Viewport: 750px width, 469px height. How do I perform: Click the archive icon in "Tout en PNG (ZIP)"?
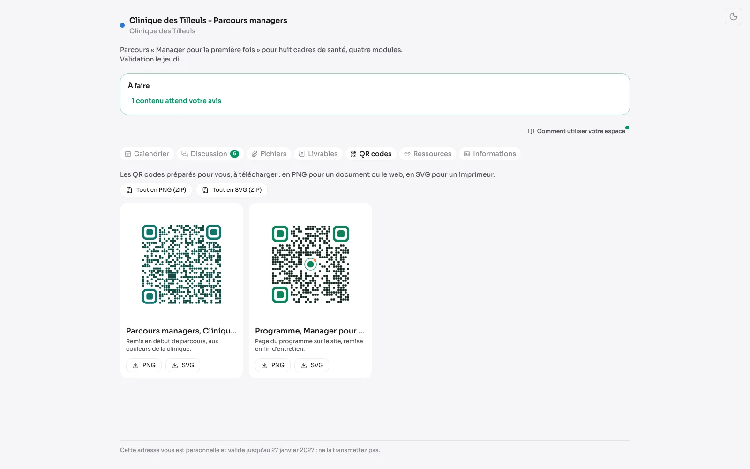[129, 190]
